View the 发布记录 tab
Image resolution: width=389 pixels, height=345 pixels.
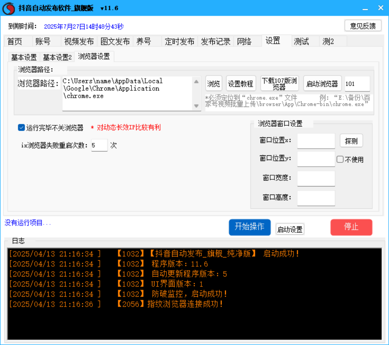coord(215,41)
